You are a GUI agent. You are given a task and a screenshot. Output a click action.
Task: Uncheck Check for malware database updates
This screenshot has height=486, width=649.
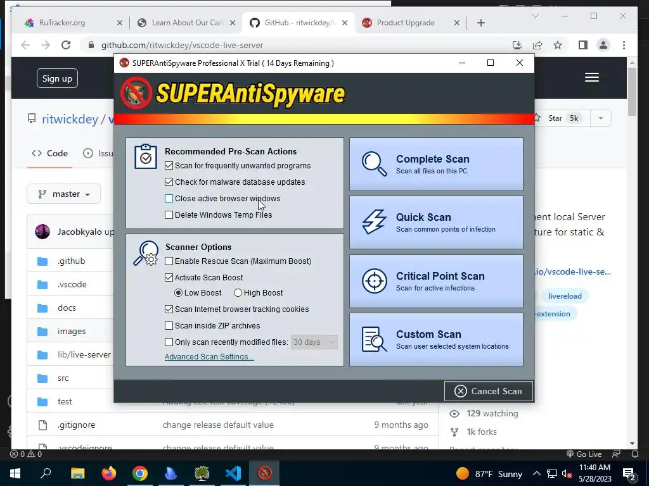pos(169,182)
